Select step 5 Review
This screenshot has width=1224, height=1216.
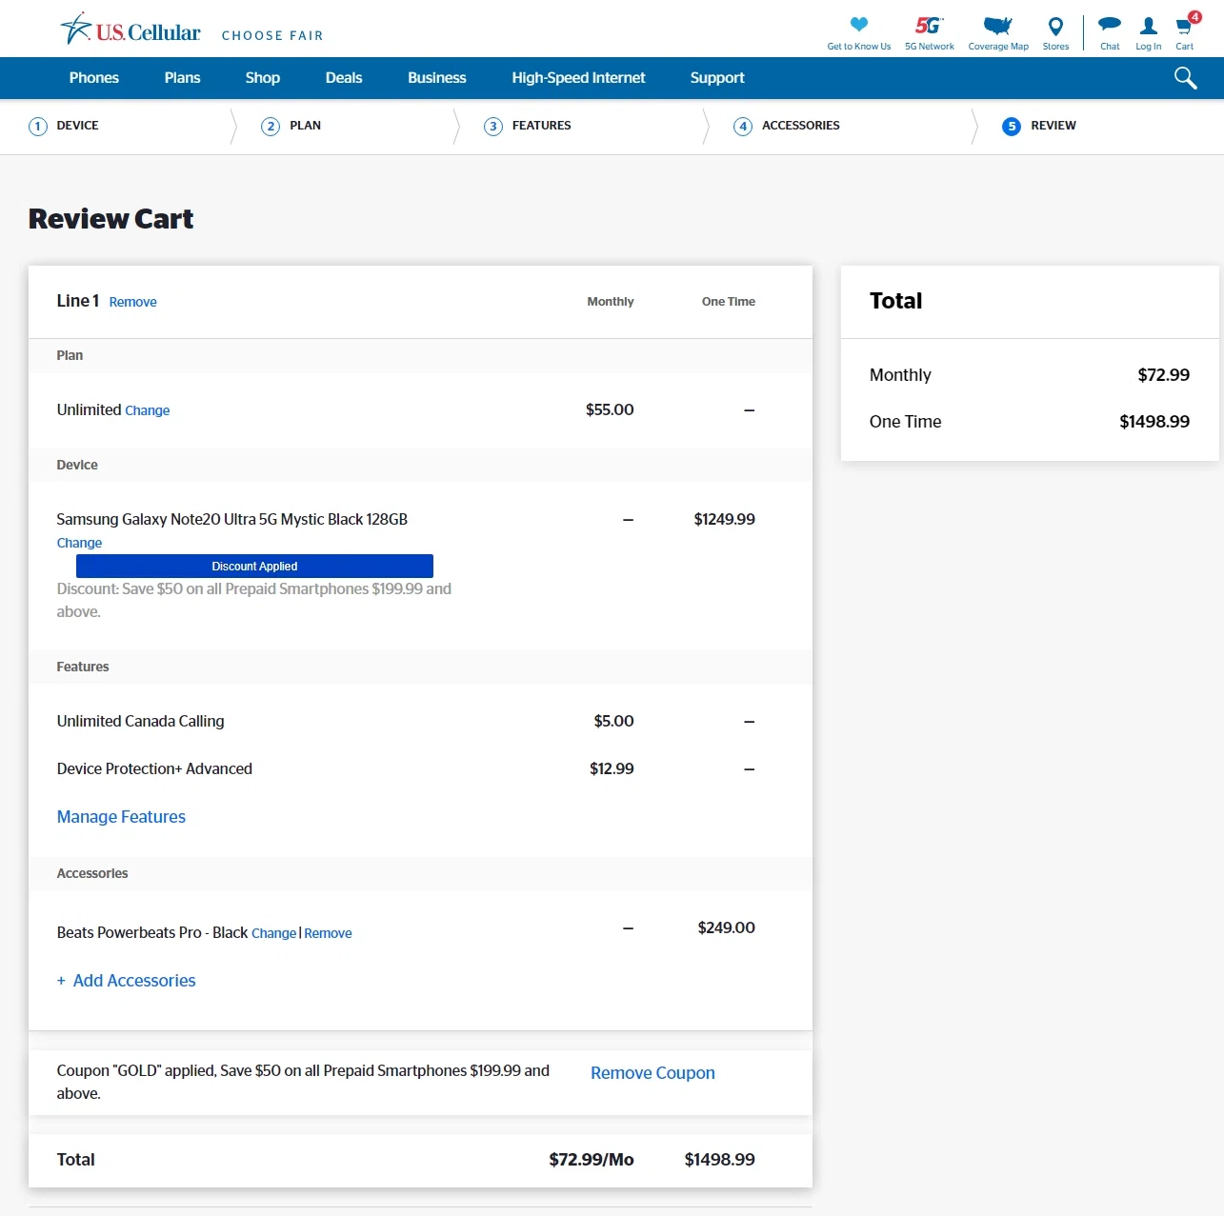1039,126
